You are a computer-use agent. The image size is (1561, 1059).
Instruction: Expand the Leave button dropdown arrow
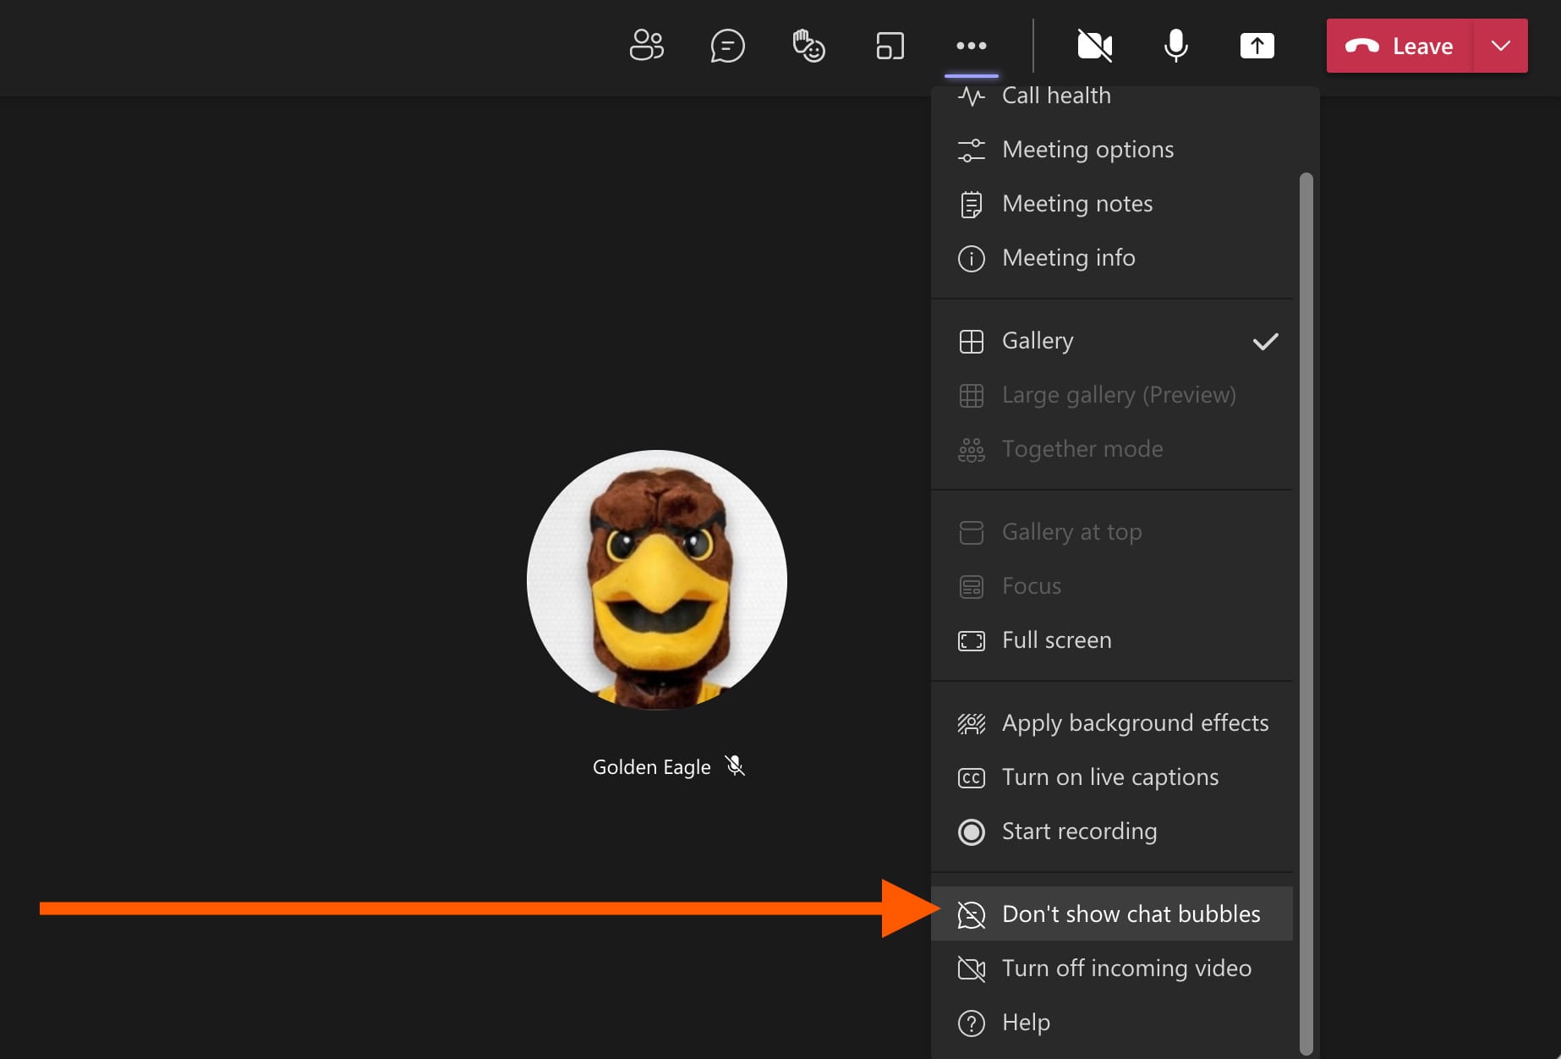(1500, 46)
